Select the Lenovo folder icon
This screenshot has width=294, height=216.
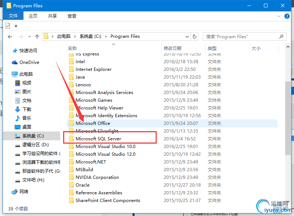71,84
